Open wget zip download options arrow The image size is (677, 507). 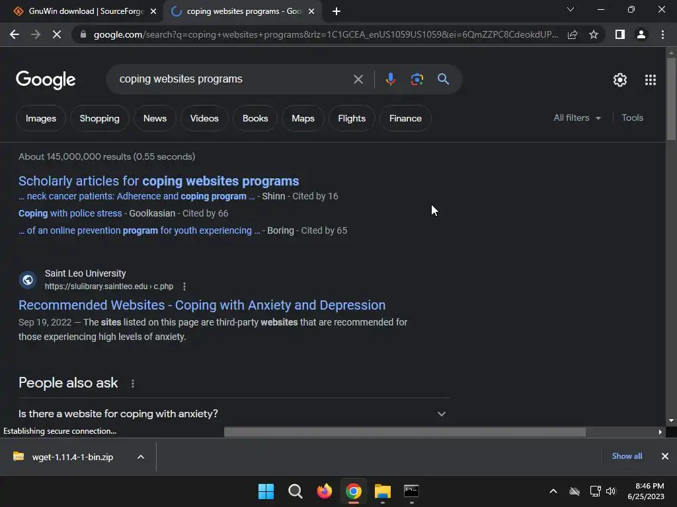click(141, 457)
